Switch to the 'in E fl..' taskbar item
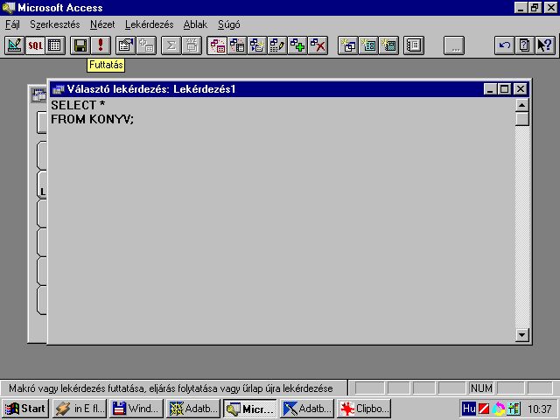Image resolution: width=560 pixels, height=420 pixels. (80, 409)
